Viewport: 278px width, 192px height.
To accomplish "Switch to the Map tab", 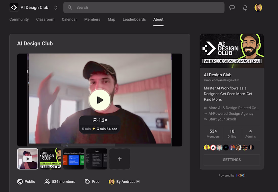I will point(111,19).
